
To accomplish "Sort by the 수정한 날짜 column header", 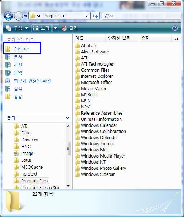I will pos(122,38).
